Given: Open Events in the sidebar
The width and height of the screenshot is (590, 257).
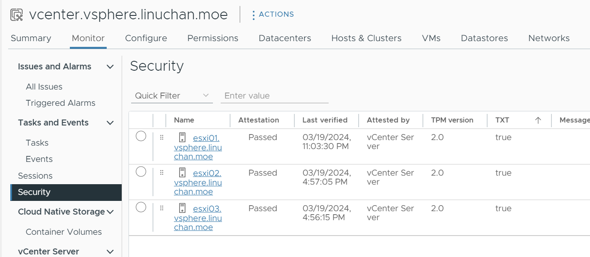Looking at the screenshot, I should tap(39, 159).
